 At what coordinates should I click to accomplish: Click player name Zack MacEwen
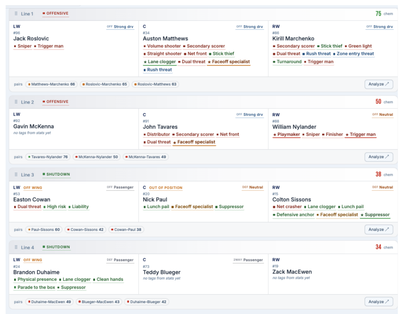pyautogui.click(x=292, y=272)
